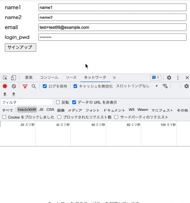Focus the フィルタ text box
190x203 pixels.
point(27,102)
